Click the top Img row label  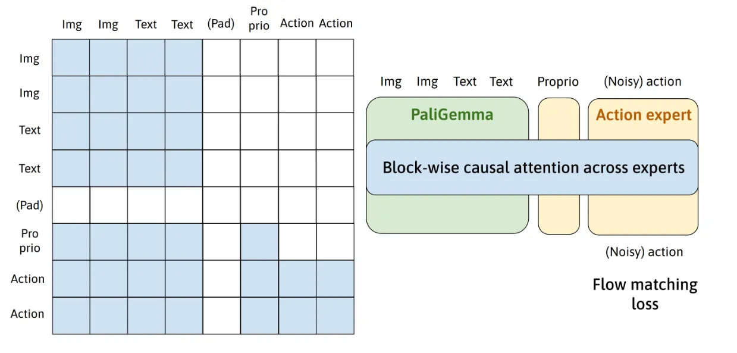29,58
